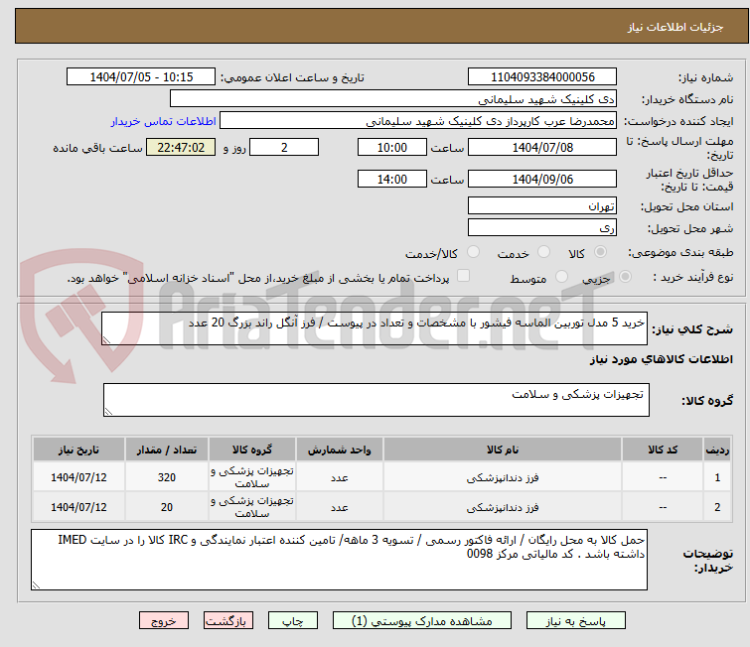Image resolution: width=750 pixels, height=647 pixels.
Task: Toggle the Islamic treasury payment checkbox
Action: [x=463, y=277]
